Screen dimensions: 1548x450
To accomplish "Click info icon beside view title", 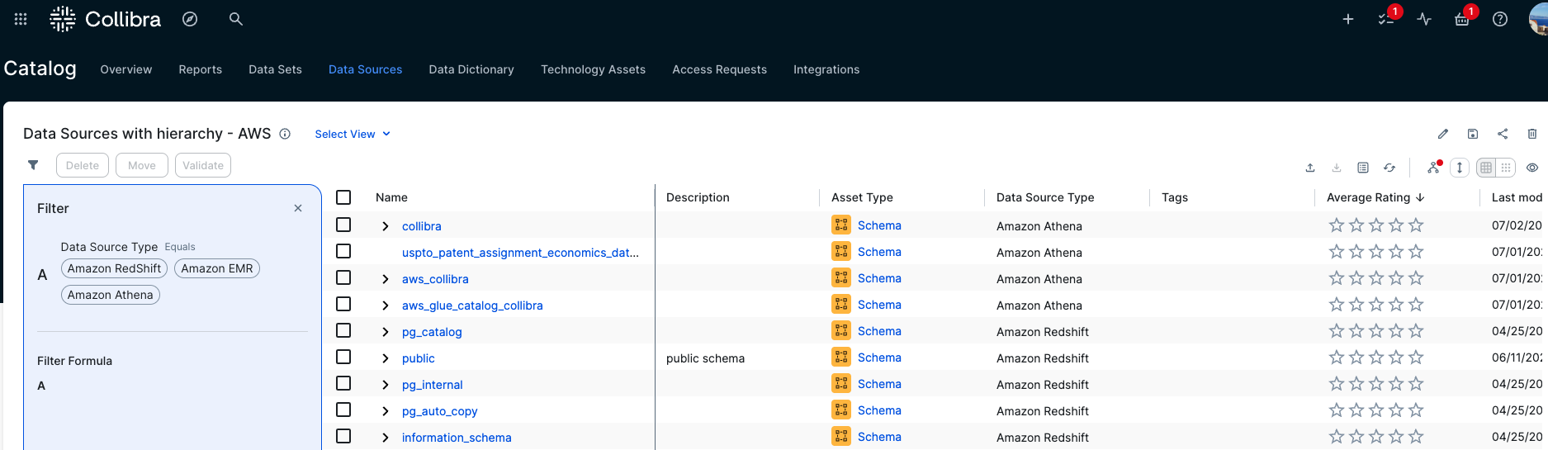I will (285, 134).
